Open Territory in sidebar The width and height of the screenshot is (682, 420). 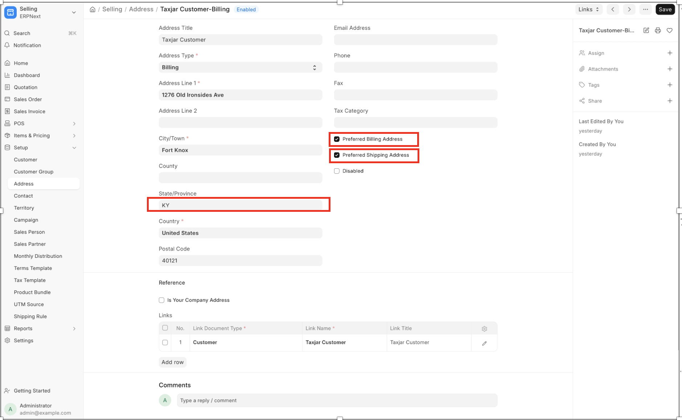(x=24, y=208)
